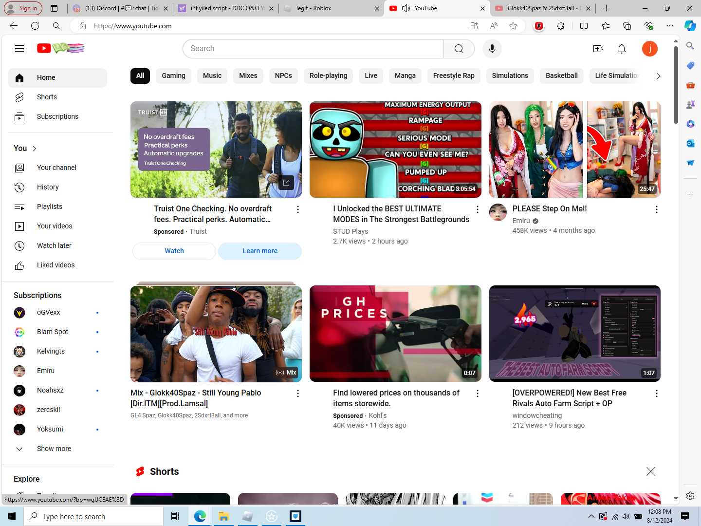Open options menu for Truist ad
701x526 pixels.
pos(298,209)
